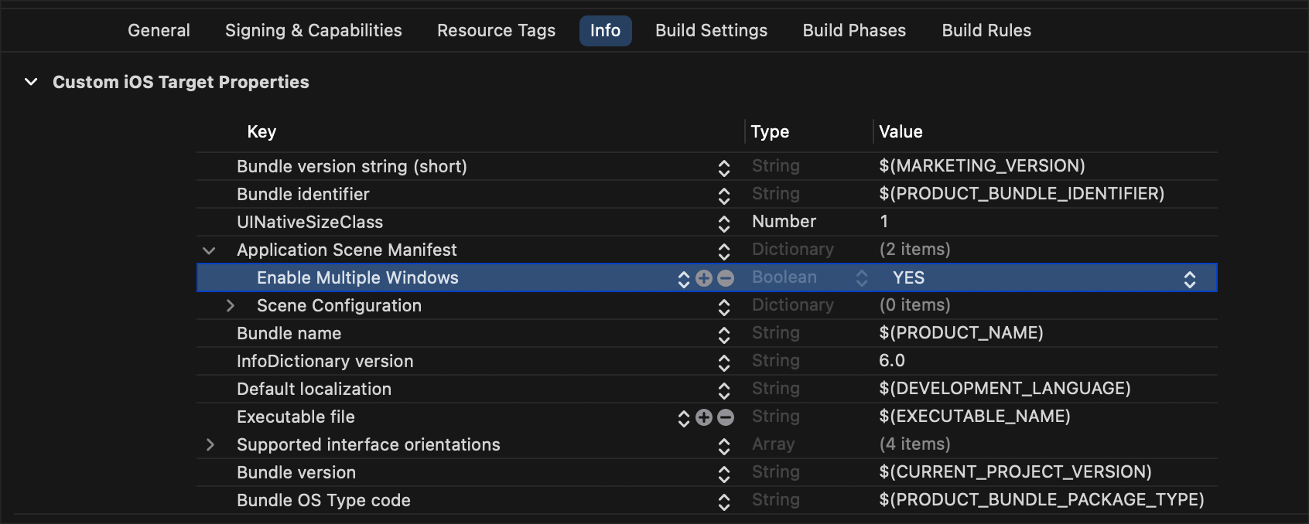Open Boolean type popup for Enable Multiple Windows
This screenshot has height=524, width=1309.
click(x=861, y=278)
